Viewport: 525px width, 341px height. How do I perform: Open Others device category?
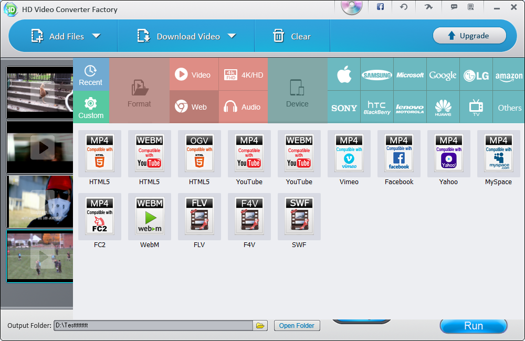(509, 107)
